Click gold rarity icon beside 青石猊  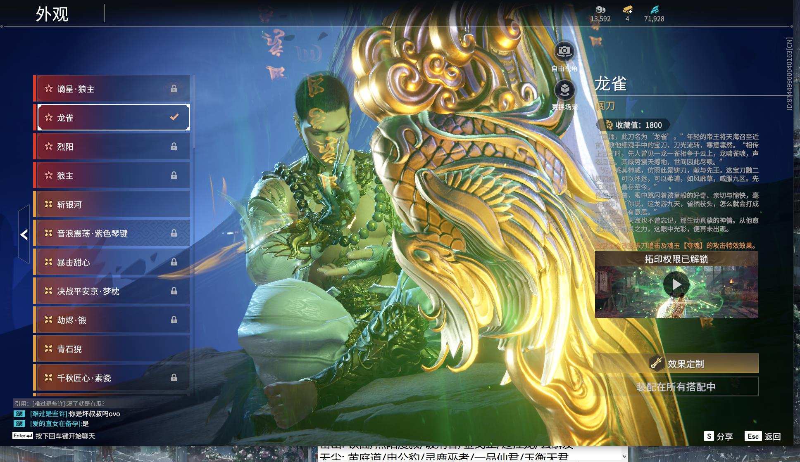pos(49,349)
